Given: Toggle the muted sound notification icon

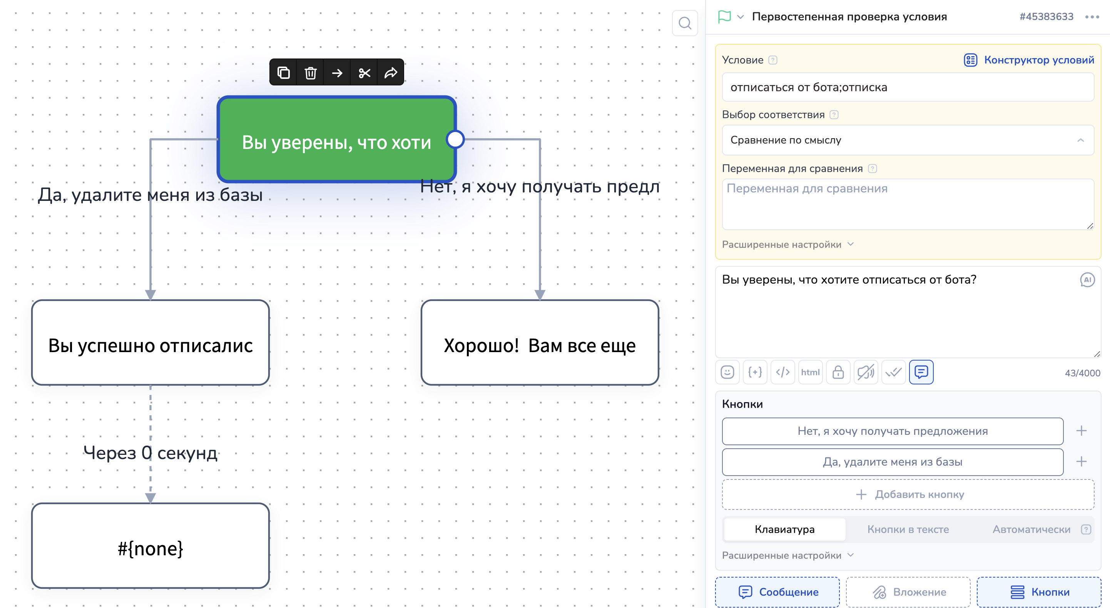Looking at the screenshot, I should tap(865, 372).
